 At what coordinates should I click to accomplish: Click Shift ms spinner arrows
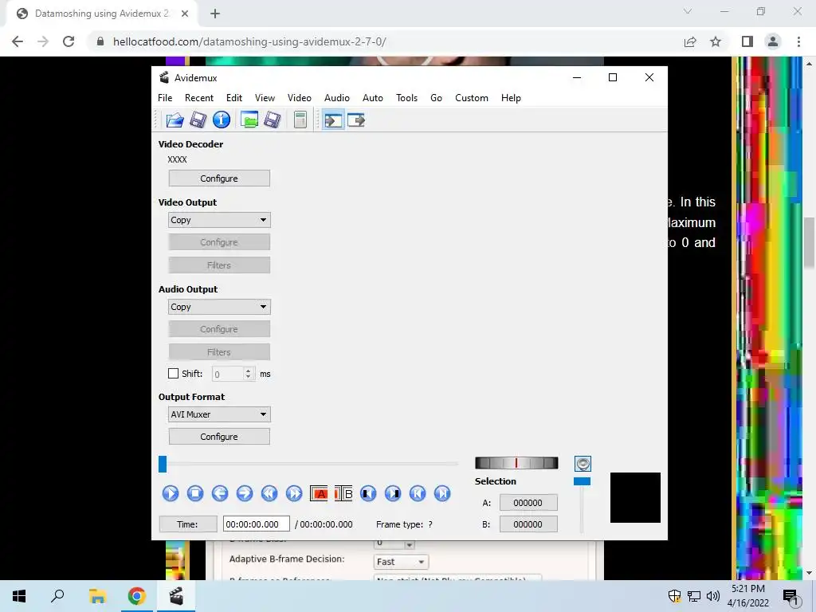[249, 374]
